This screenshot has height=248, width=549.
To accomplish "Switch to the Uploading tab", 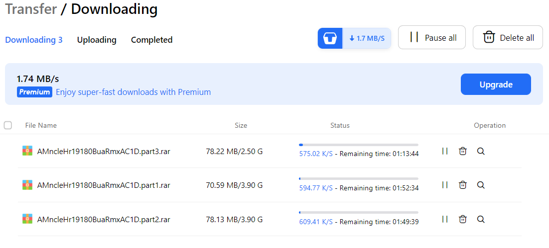I will [x=97, y=40].
